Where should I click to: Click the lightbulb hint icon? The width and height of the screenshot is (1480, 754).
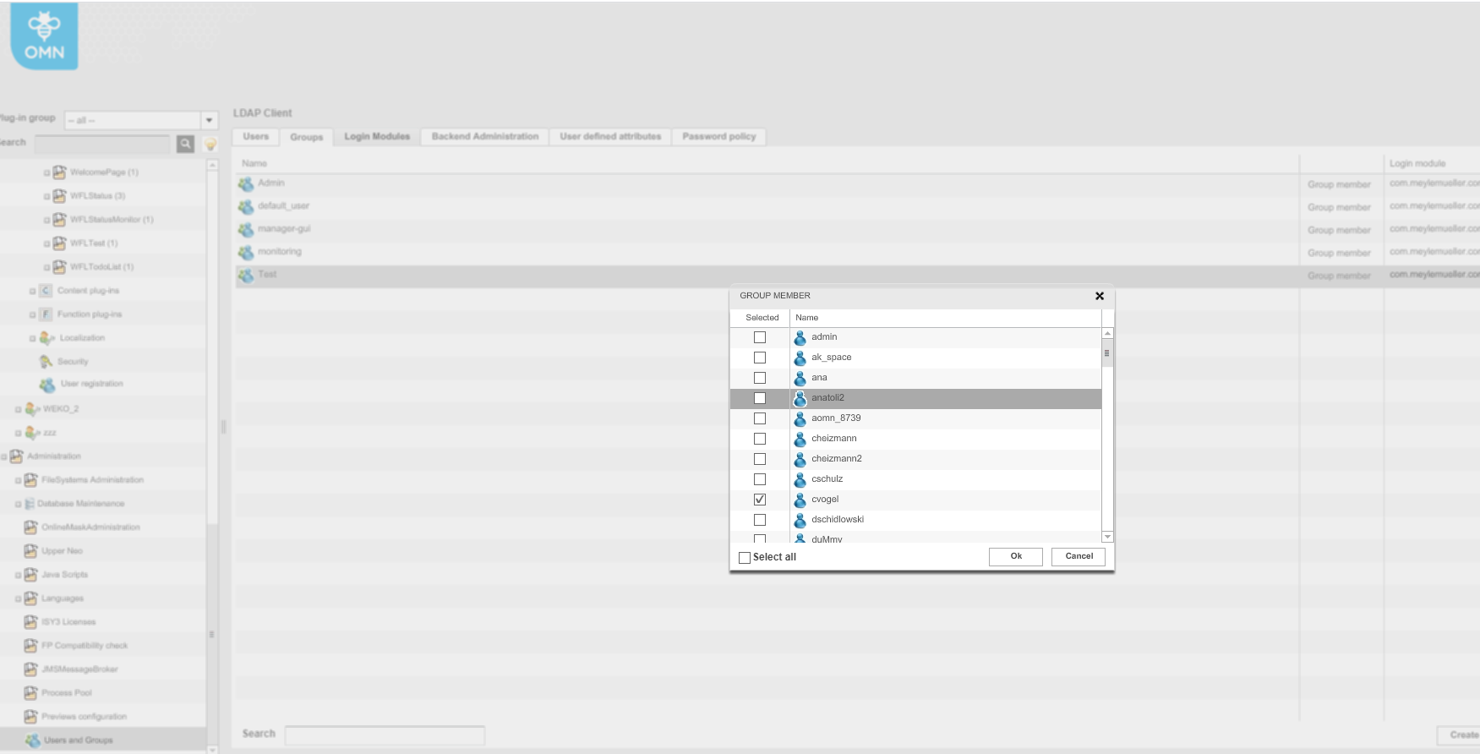(x=210, y=144)
